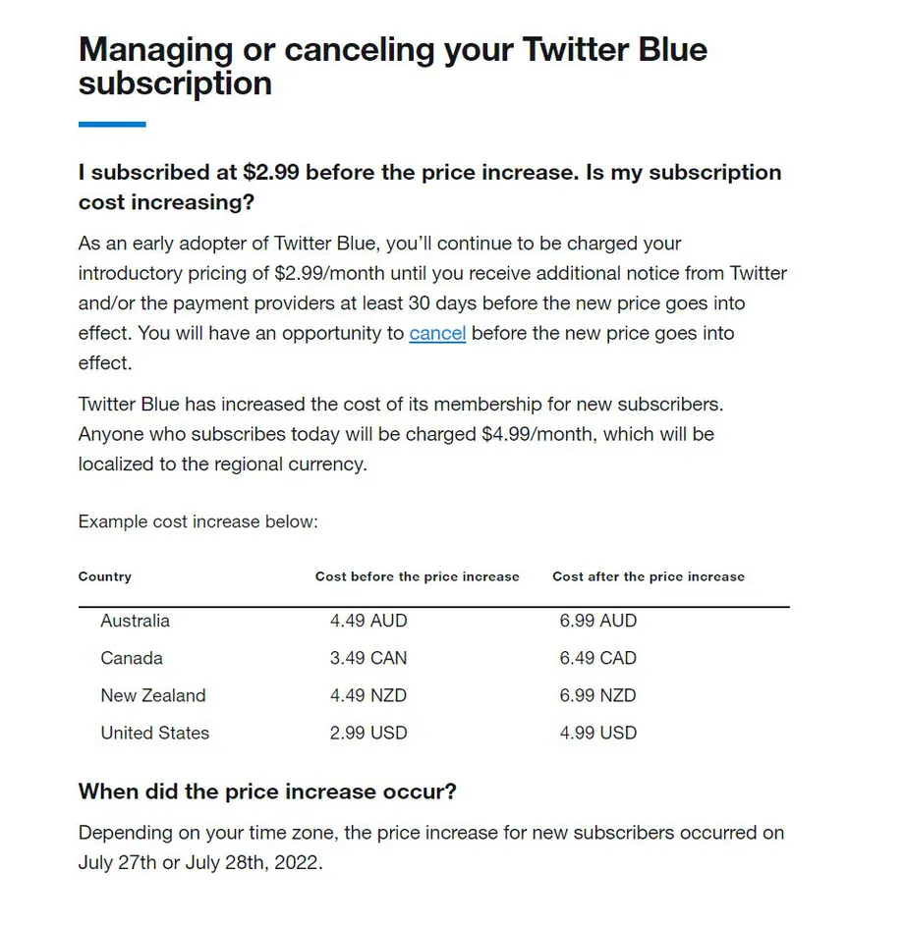Click the 'Example cost increase below:' text
The image size is (904, 928).
pos(198,521)
